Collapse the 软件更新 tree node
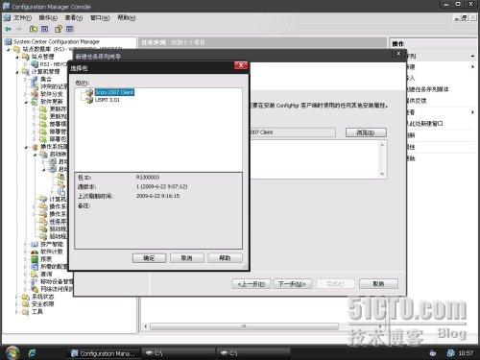This screenshot has height=360, width=480. click(x=26, y=102)
